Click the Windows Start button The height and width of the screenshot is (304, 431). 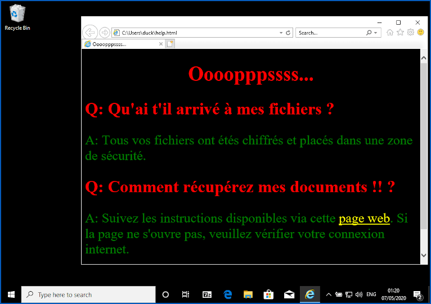[x=11, y=294]
